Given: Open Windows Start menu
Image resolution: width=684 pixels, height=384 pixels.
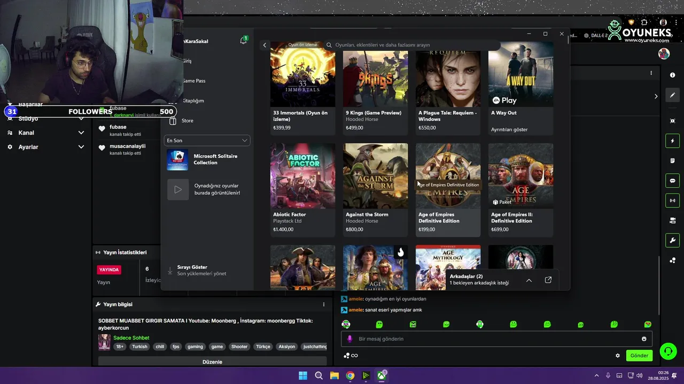Looking at the screenshot, I should (x=303, y=375).
